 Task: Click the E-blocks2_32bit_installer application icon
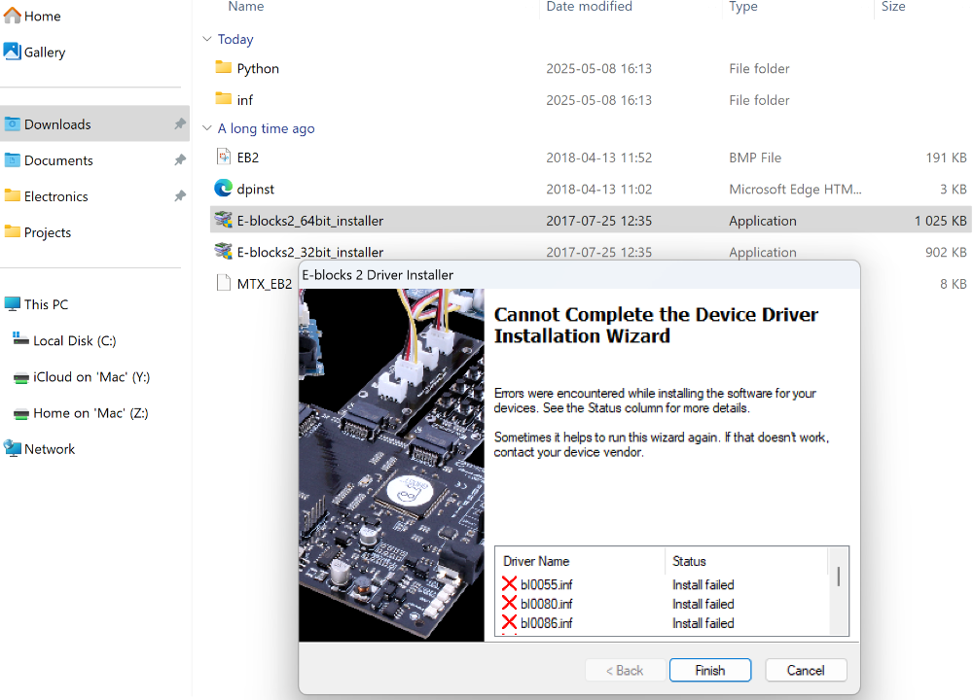tap(223, 252)
